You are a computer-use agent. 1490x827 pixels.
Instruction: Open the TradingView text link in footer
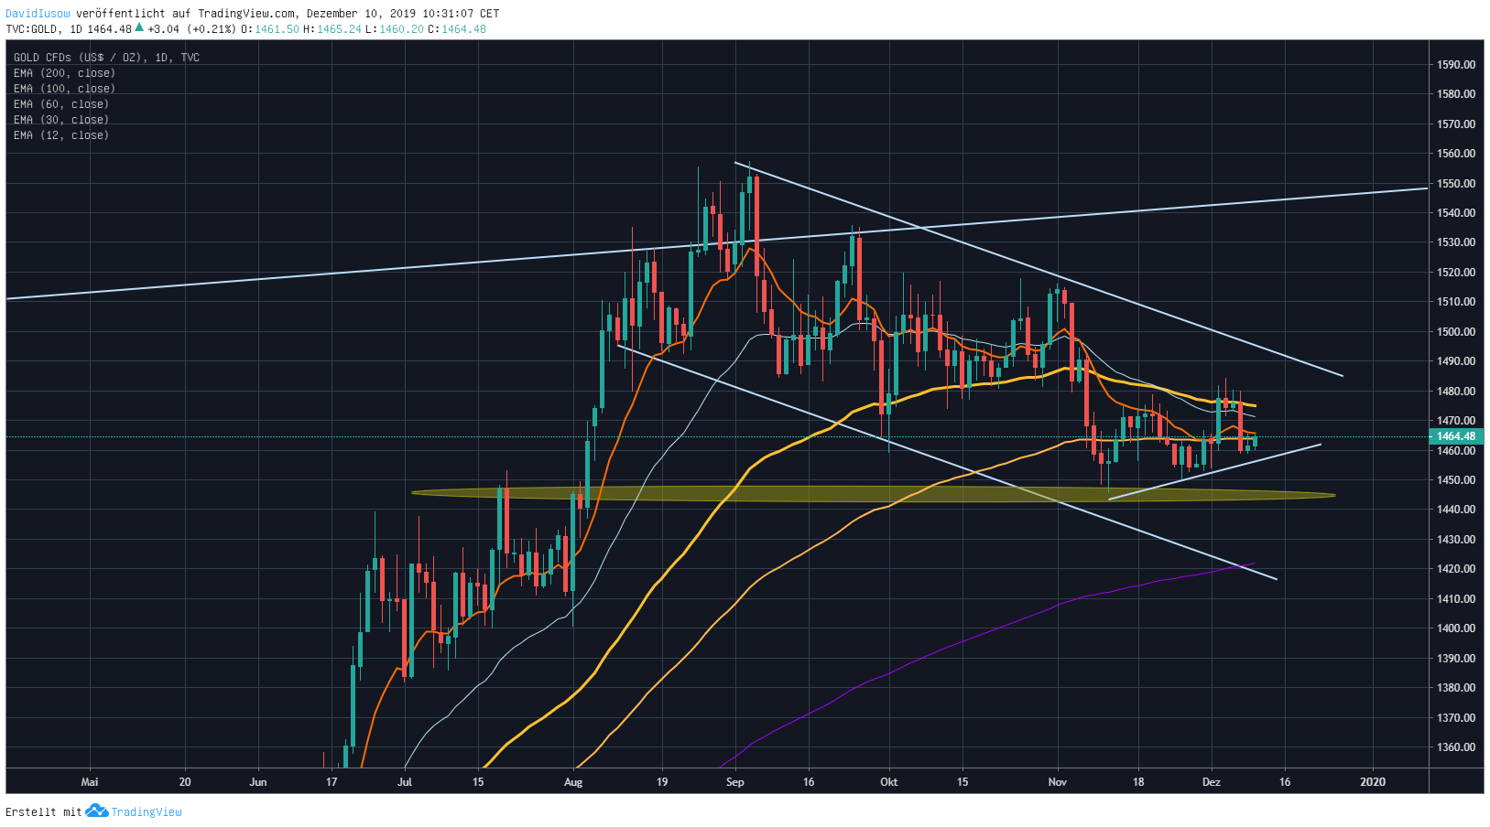[147, 811]
